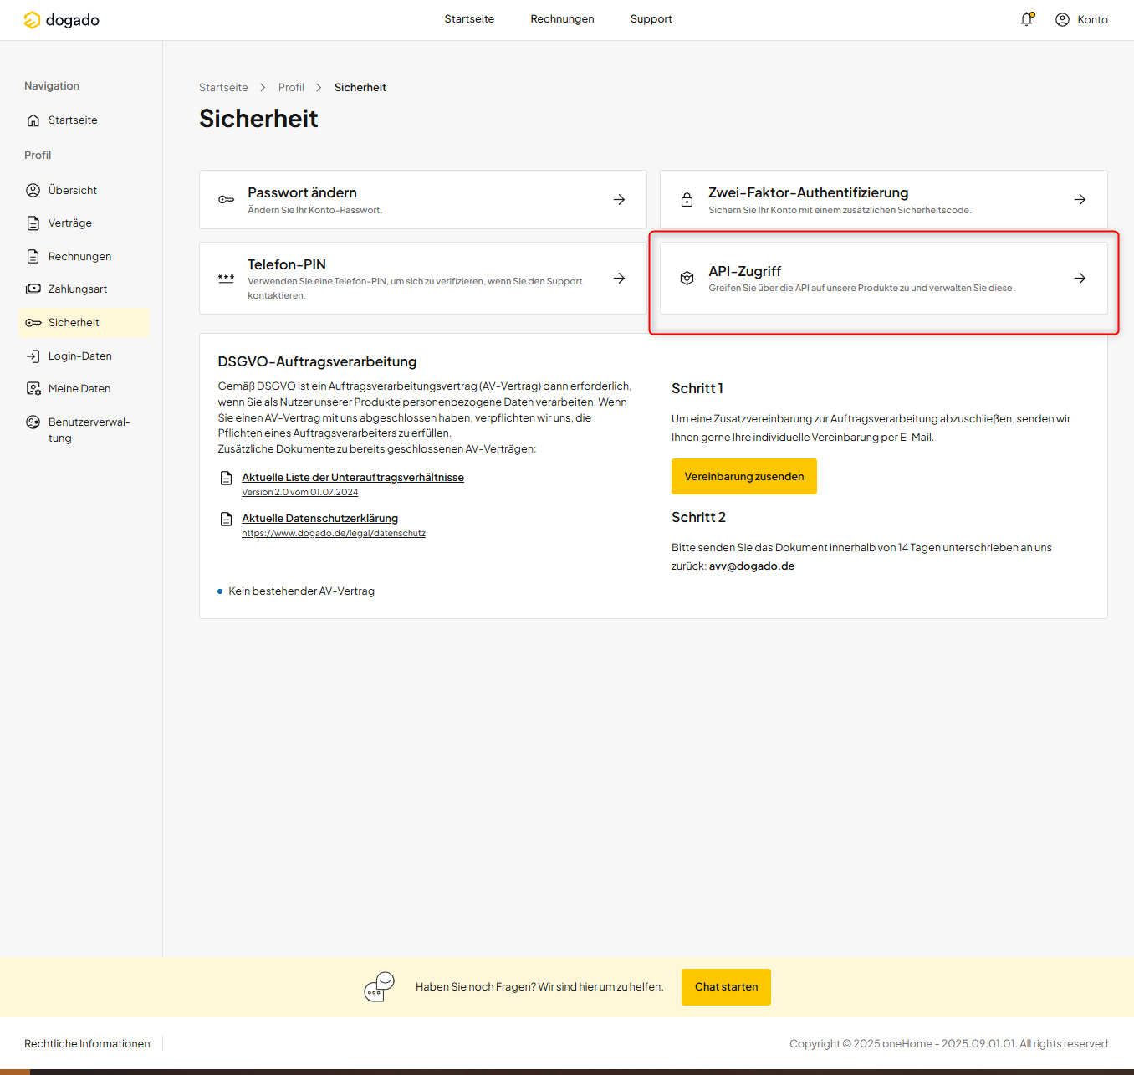The width and height of the screenshot is (1134, 1075).
Task: Open the notifications bell
Action: coord(1027,19)
